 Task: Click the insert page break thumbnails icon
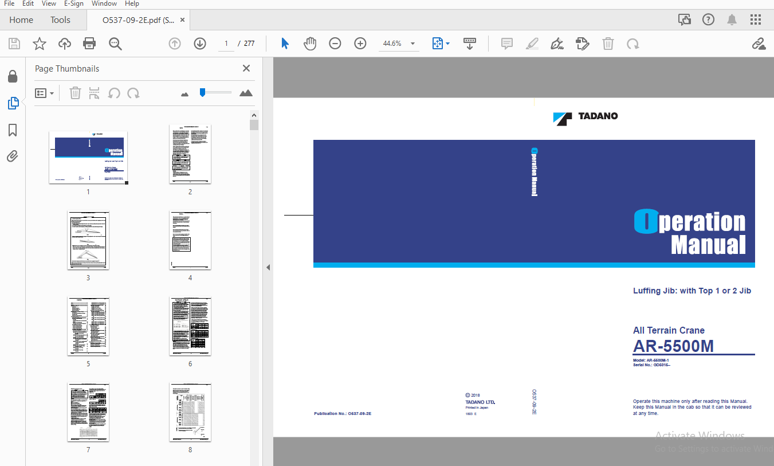click(95, 93)
